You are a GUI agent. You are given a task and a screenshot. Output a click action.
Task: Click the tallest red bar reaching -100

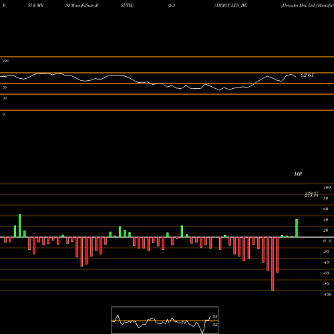[x=273, y=264]
